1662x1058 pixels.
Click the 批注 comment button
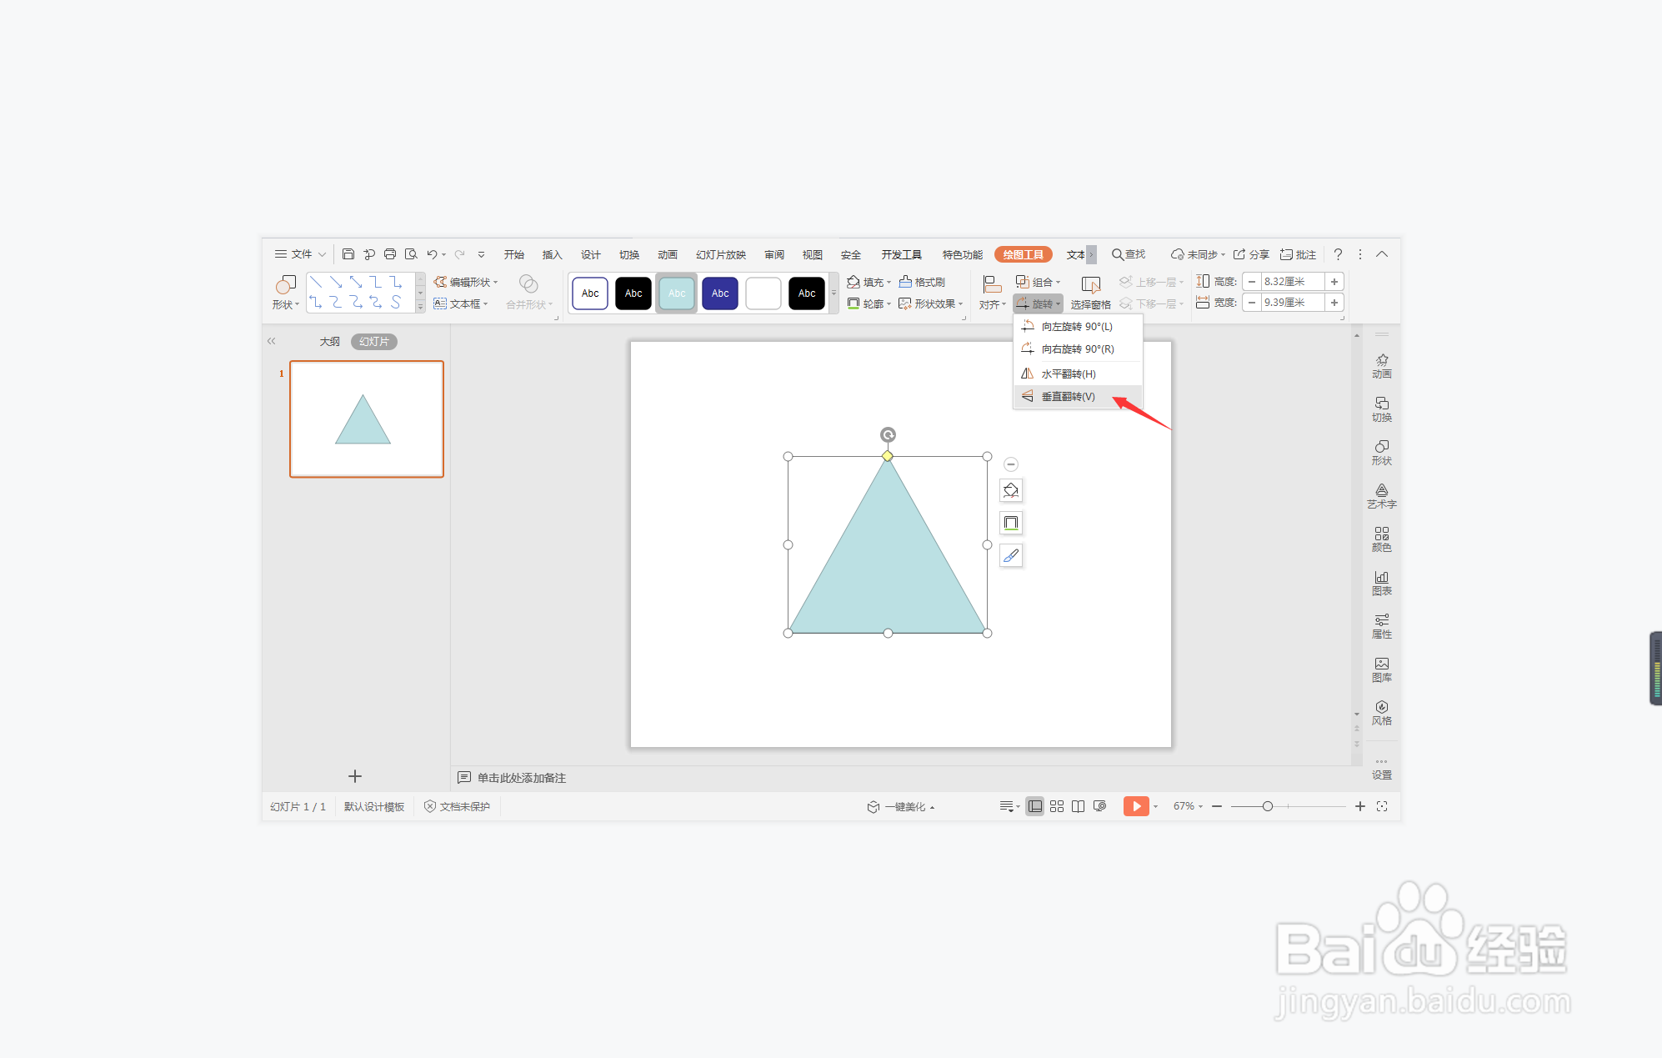(1299, 254)
